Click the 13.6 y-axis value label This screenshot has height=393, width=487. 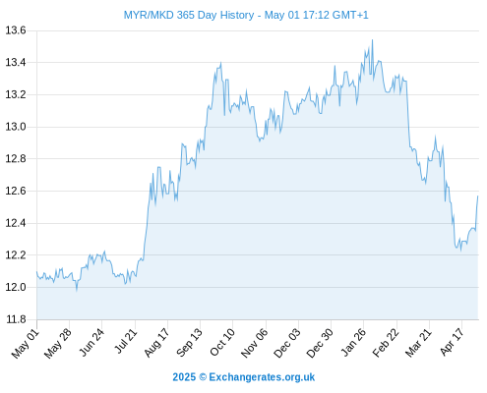tap(16, 30)
